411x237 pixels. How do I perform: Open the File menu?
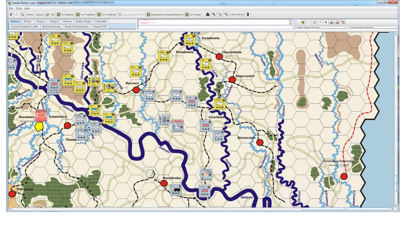(11, 8)
